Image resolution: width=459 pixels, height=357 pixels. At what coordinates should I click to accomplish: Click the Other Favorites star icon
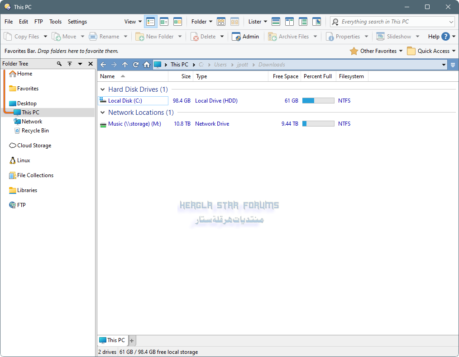pyautogui.click(x=354, y=51)
